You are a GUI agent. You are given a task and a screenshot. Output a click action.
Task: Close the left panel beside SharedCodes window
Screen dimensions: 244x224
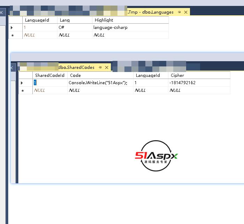[12, 68]
